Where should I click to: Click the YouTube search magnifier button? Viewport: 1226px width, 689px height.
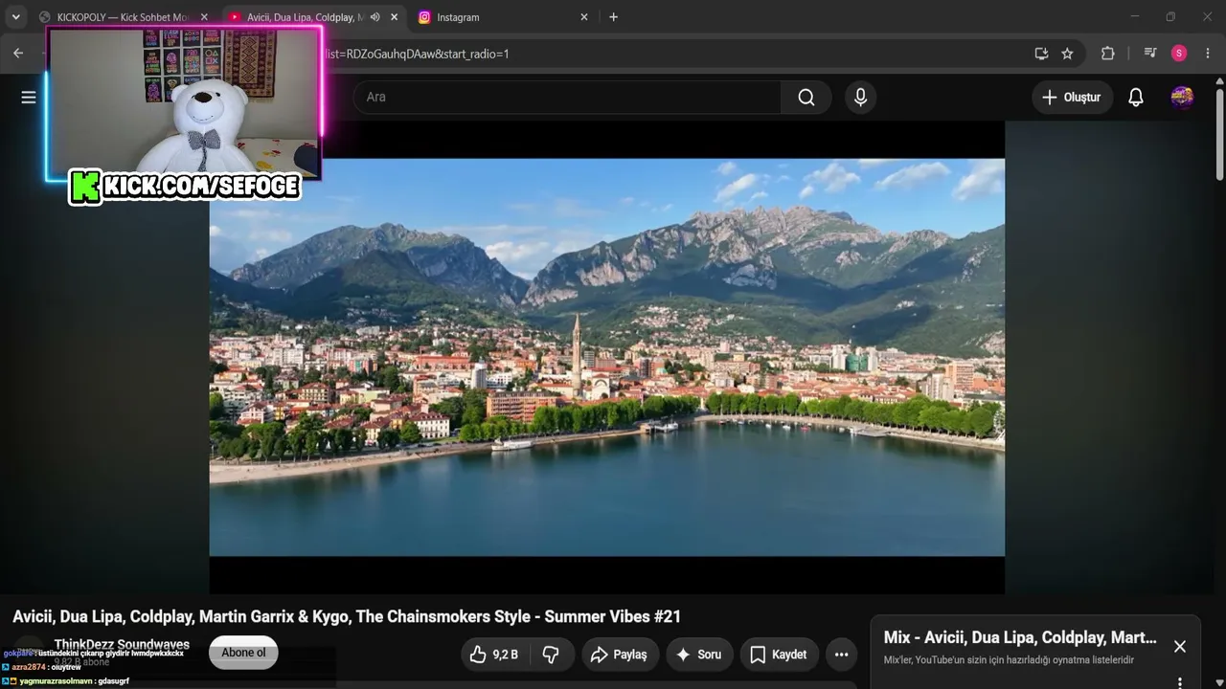[x=806, y=97]
